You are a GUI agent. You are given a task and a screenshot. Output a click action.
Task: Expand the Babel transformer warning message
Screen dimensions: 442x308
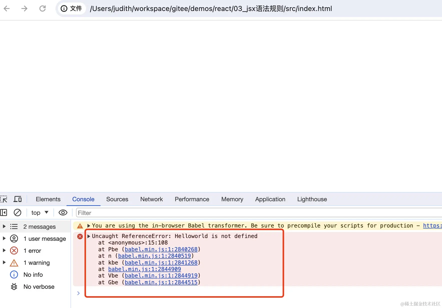click(88, 226)
